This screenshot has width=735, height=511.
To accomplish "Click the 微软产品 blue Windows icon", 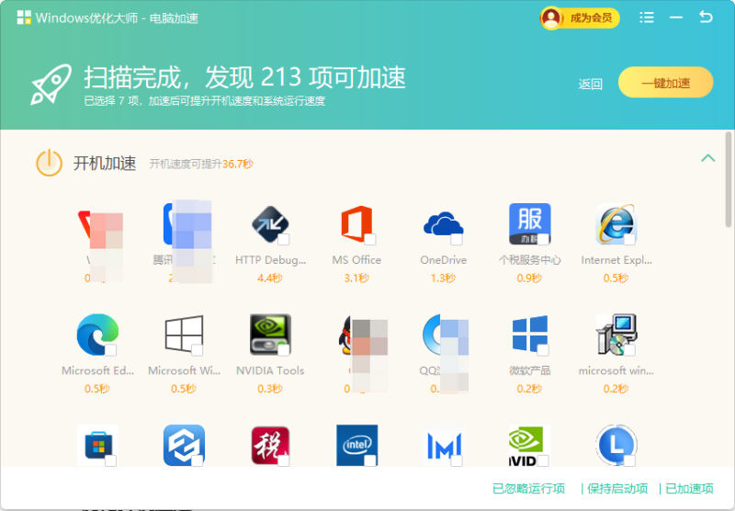I will (x=530, y=334).
